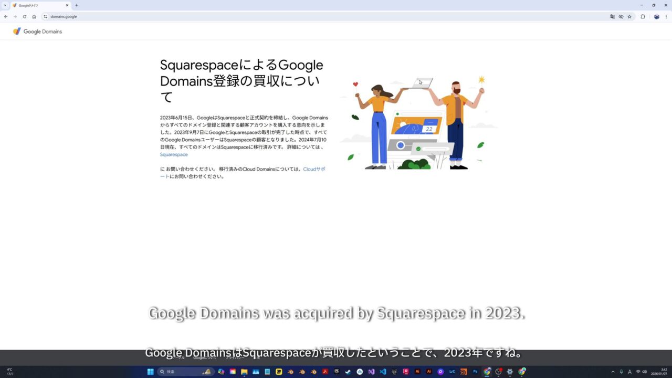Toggle the volume speaker tray icon
Screen dimensions: 672x378
645,372
